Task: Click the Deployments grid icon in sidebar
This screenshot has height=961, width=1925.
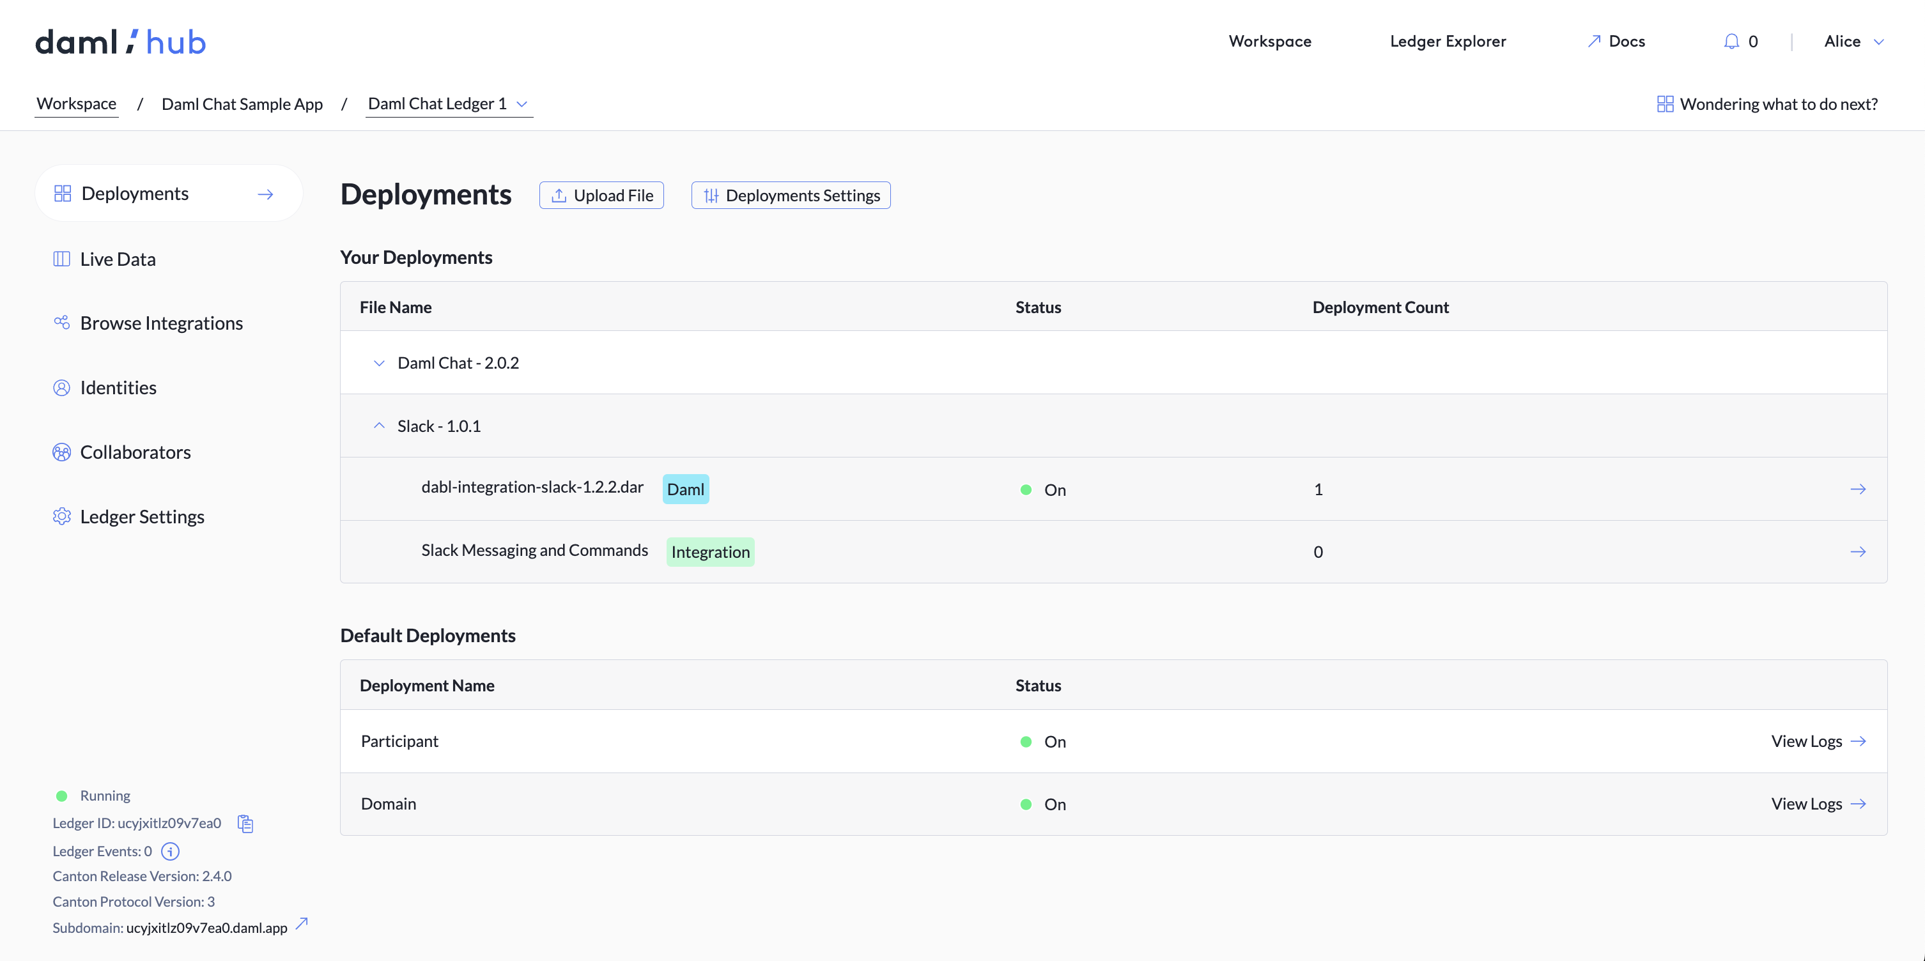Action: click(x=62, y=193)
